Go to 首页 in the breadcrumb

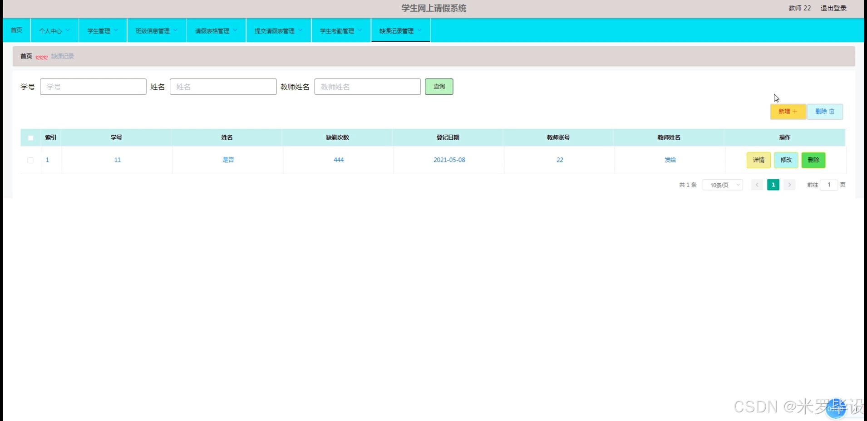coord(26,56)
